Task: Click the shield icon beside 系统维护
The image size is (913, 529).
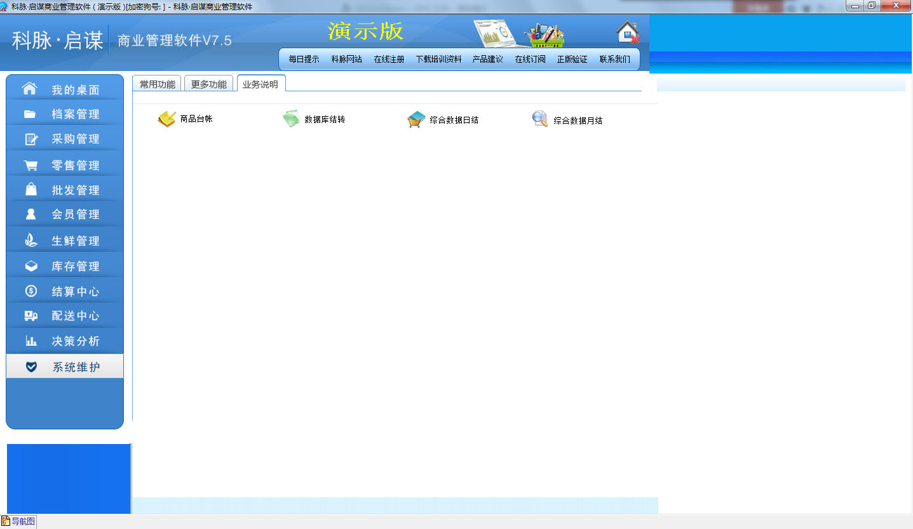Action: [x=31, y=367]
